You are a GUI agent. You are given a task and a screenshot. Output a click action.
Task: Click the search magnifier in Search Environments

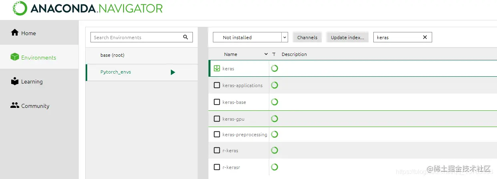pos(186,37)
